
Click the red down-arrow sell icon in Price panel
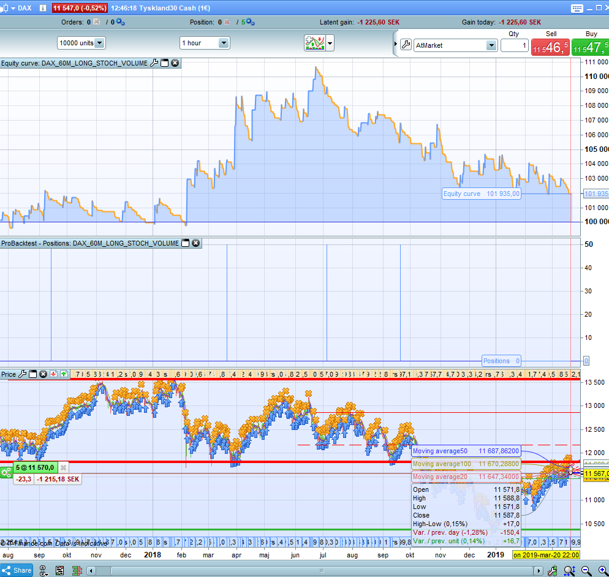coord(53,374)
